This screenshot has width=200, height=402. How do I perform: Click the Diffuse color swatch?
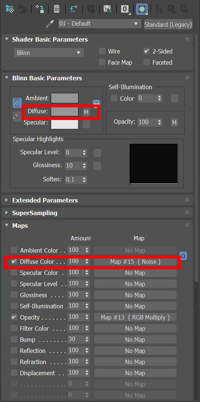click(x=64, y=111)
